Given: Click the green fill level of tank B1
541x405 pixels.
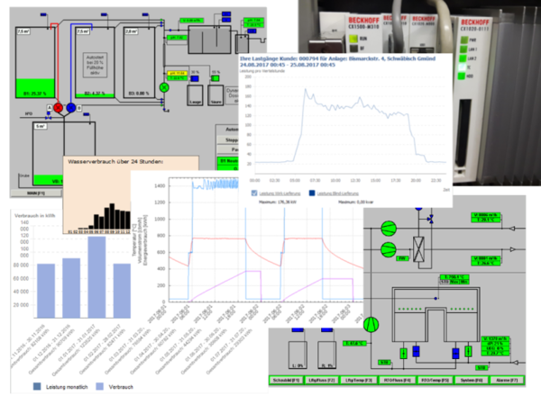Looking at the screenshot, I should [x=35, y=88].
